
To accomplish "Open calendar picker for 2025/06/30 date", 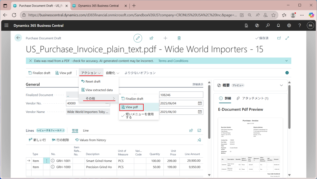I will coord(200,112).
